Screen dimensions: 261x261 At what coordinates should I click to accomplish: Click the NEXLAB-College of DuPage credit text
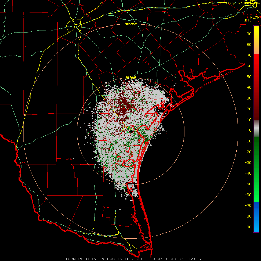point(233,3)
